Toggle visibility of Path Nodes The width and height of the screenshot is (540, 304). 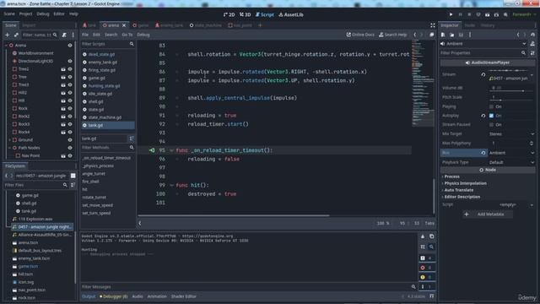click(70, 148)
